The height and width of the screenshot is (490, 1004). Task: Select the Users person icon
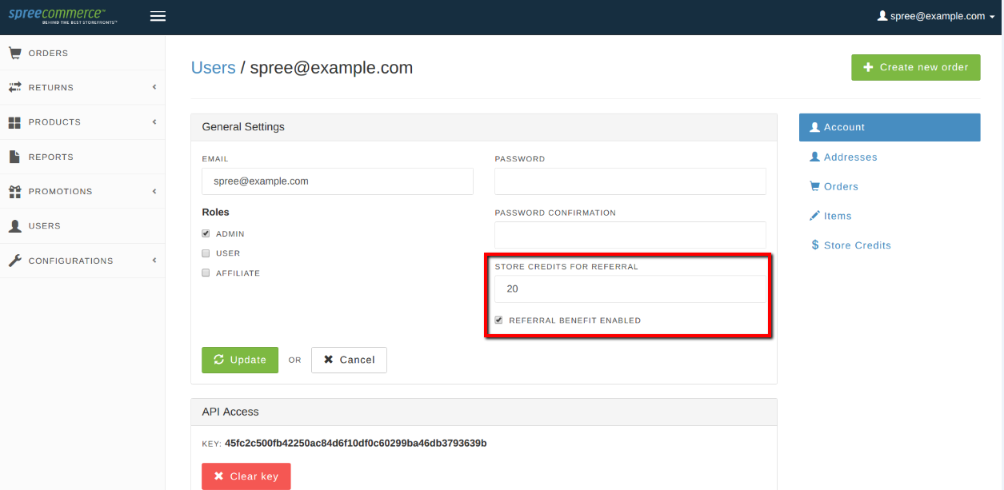point(14,225)
